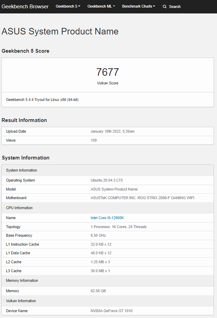This screenshot has width=217, height=318.
Task: Click the 7677 Vulkan score value
Action: [x=107, y=72]
